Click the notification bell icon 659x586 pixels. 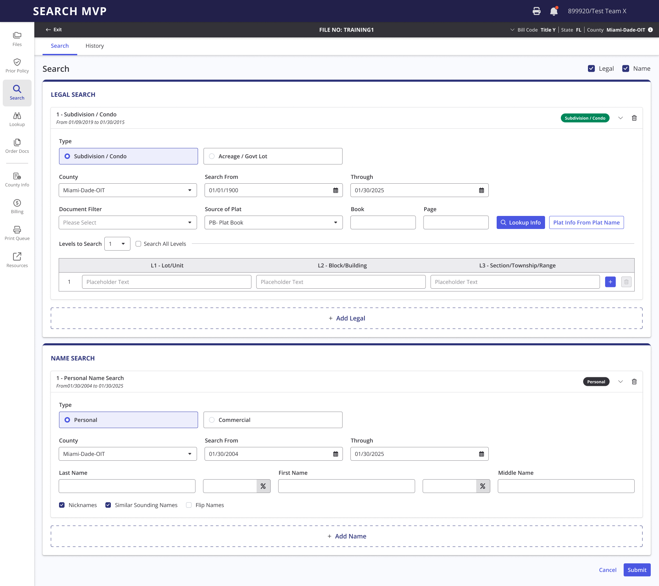[554, 11]
